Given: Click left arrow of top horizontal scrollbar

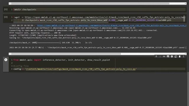Looking at the screenshot, I should tap(10, 4).
